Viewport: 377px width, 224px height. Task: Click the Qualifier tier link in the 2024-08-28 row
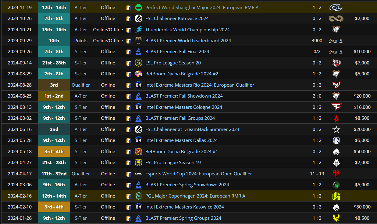81,85
